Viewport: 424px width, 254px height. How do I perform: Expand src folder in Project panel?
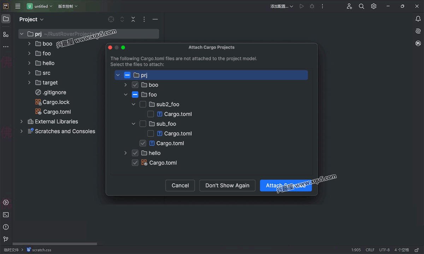tap(29, 73)
